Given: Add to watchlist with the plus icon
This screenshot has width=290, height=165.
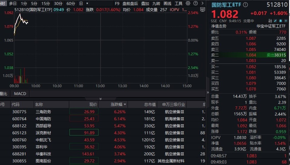Looking at the screenshot, I should pyautogui.click(x=286, y=21).
